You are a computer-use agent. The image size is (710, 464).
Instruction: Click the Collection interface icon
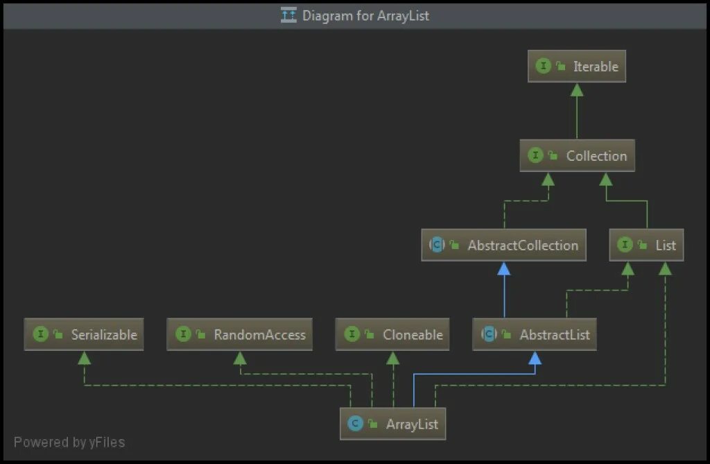pyautogui.click(x=535, y=155)
